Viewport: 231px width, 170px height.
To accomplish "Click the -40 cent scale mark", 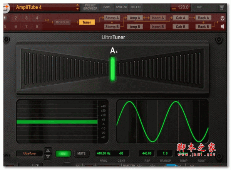I will (103, 137).
